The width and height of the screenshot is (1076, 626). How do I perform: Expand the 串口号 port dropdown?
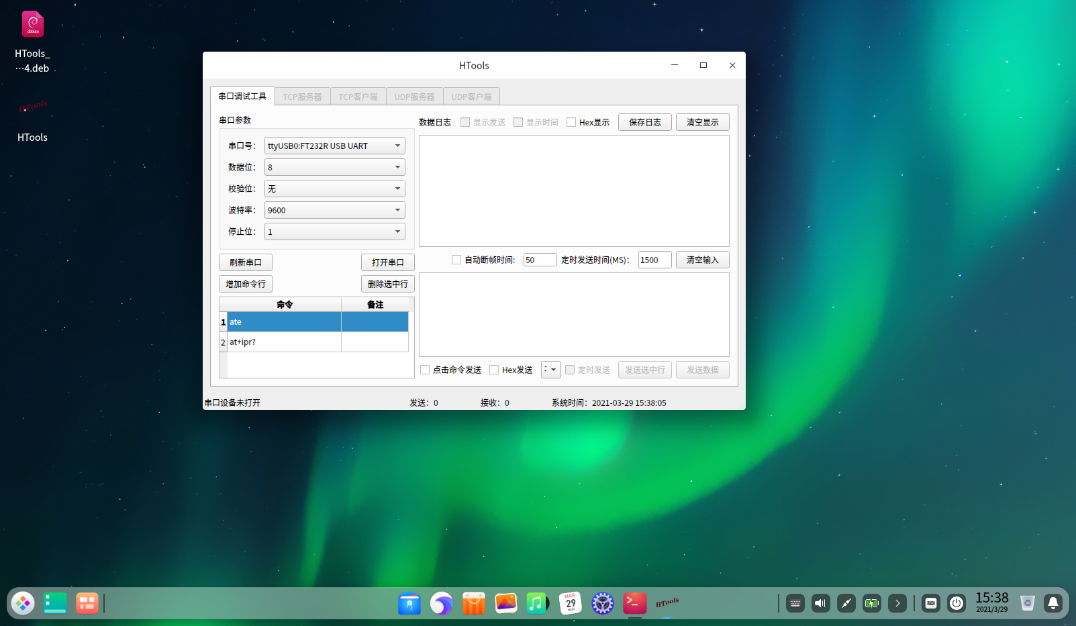pyautogui.click(x=334, y=146)
